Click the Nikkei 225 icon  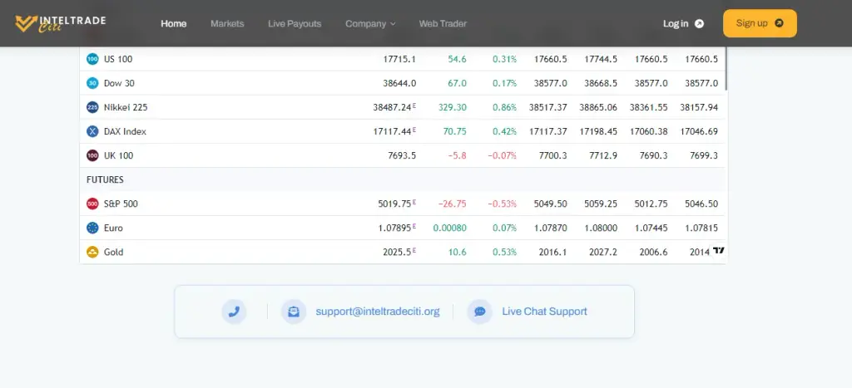tap(92, 107)
